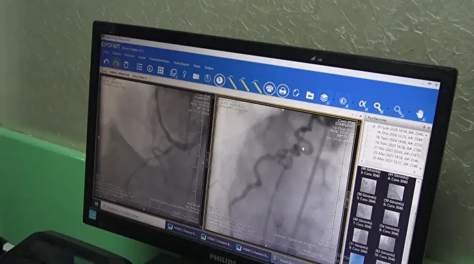Click the layers stack icon
The width and height of the screenshot is (474, 264).
325,97
